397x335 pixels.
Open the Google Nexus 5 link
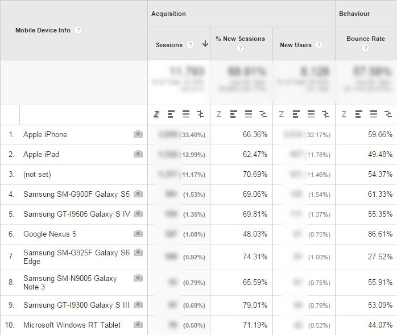pyautogui.click(x=49, y=234)
